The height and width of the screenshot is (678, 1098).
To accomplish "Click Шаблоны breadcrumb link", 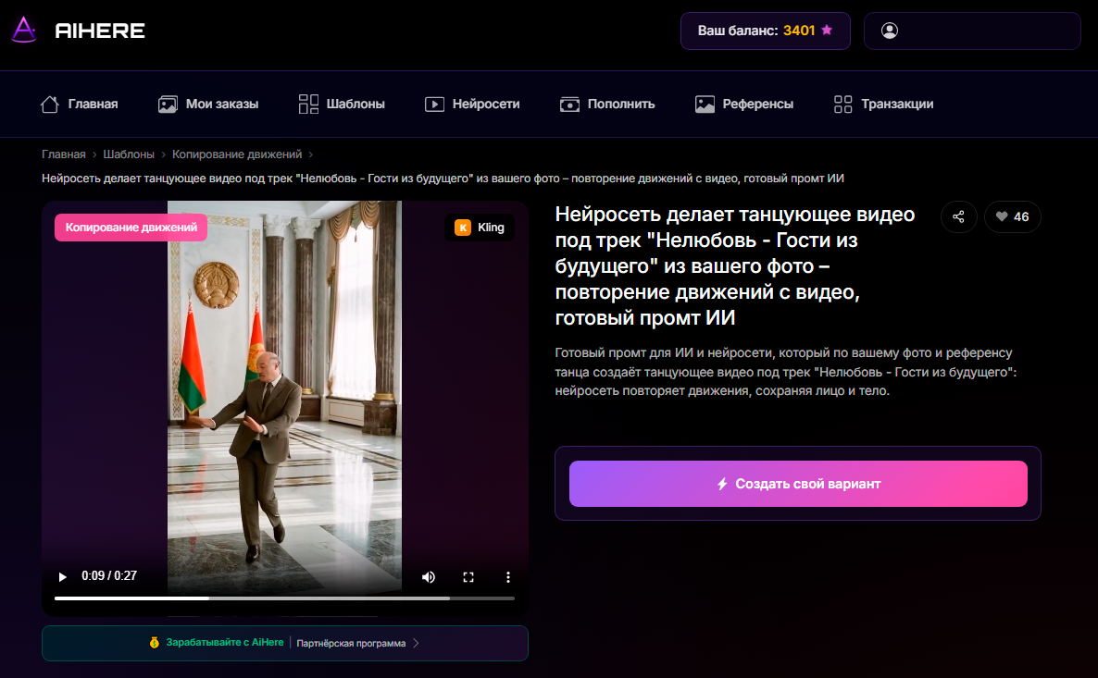I will coord(129,154).
